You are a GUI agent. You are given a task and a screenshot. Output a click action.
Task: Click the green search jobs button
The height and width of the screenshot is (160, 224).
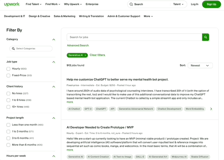point(205,37)
